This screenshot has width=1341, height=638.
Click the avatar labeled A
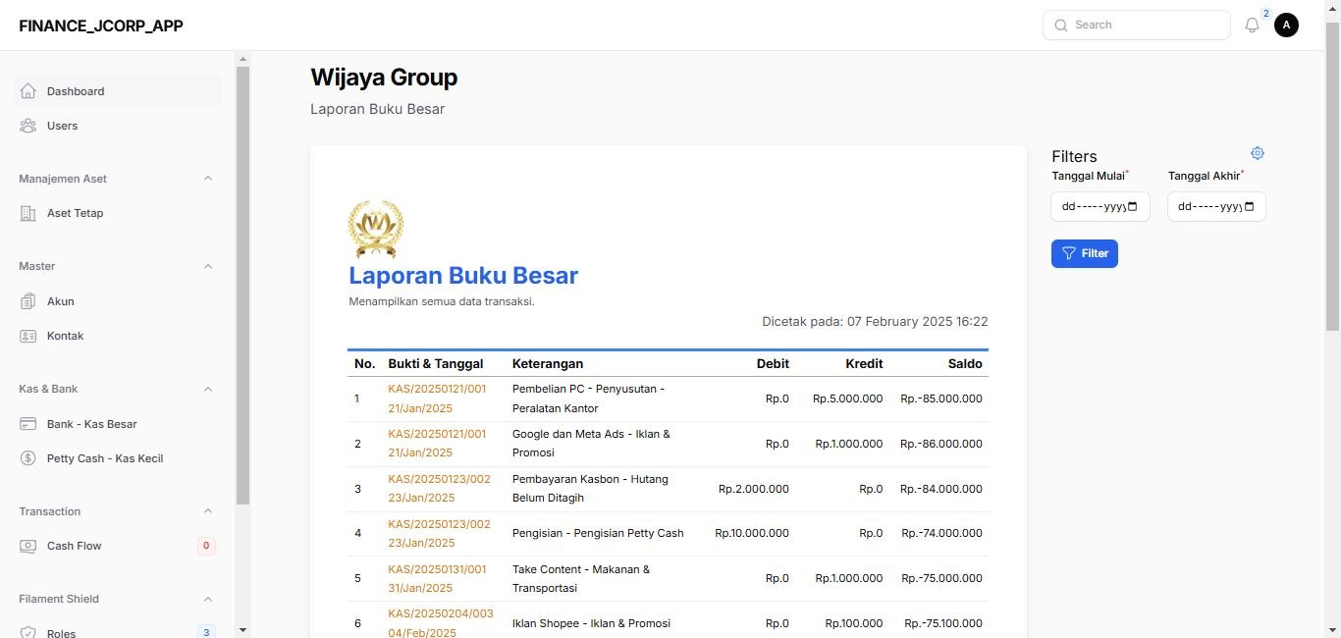pyautogui.click(x=1286, y=25)
